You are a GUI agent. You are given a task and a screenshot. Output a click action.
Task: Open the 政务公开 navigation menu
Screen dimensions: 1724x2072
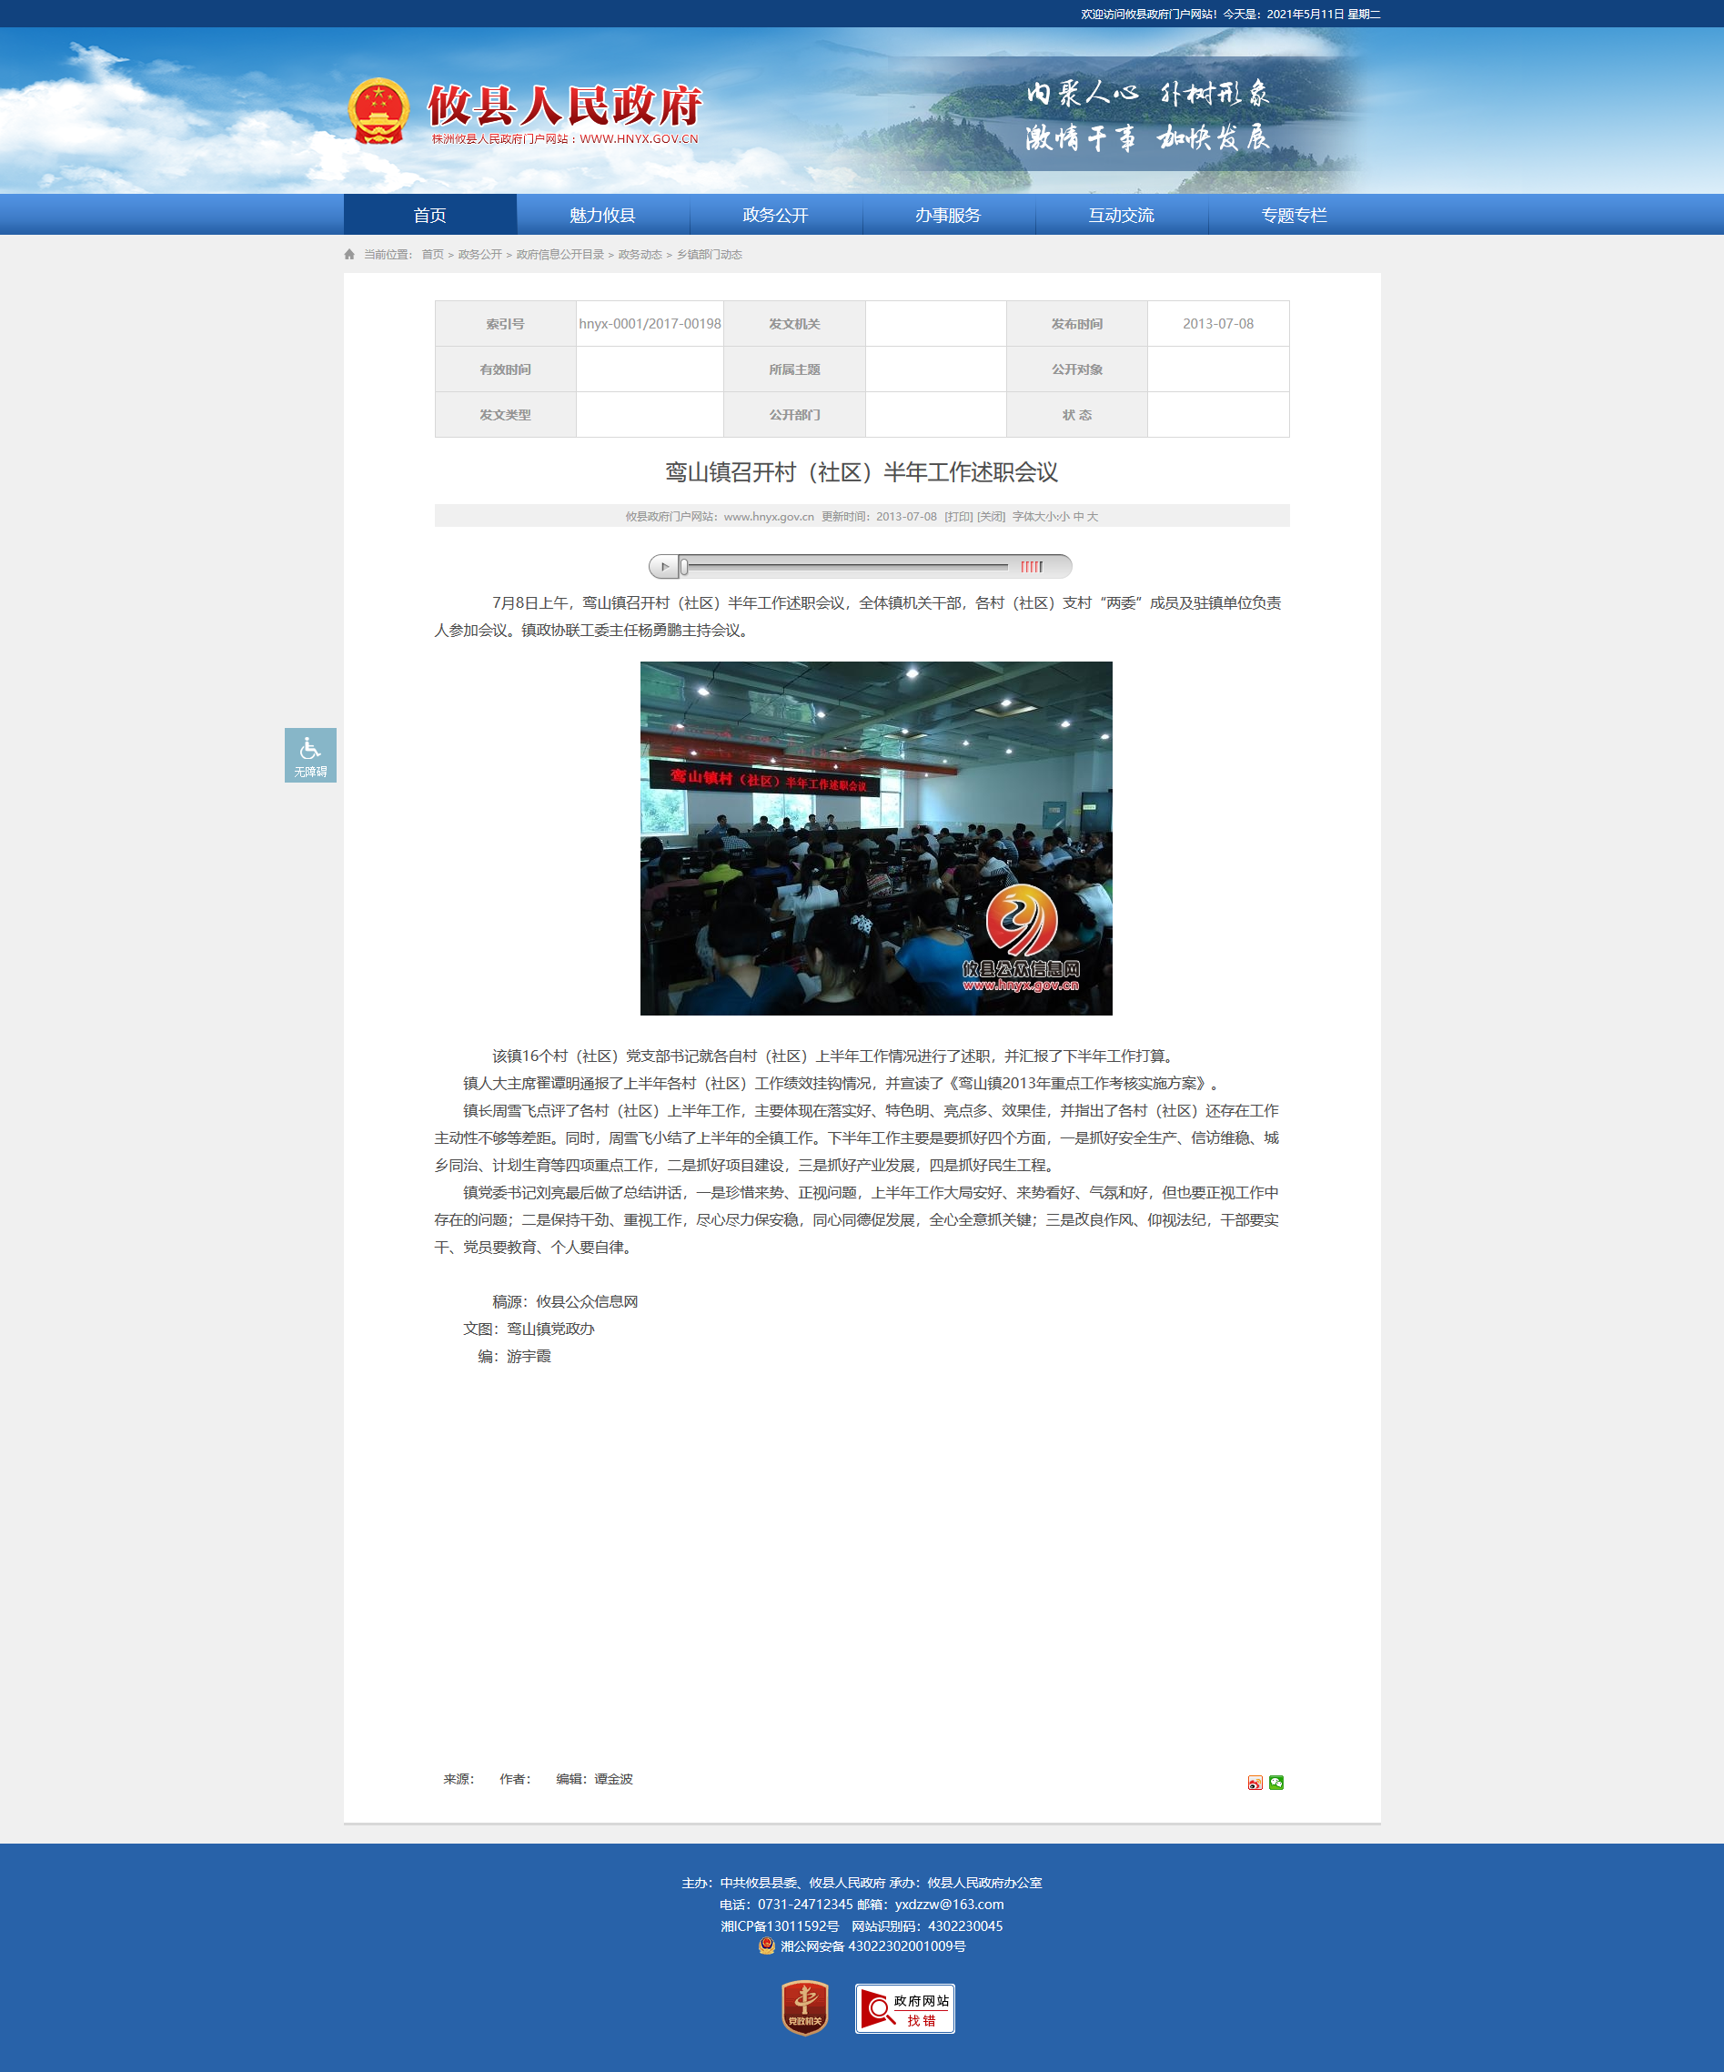point(775,215)
